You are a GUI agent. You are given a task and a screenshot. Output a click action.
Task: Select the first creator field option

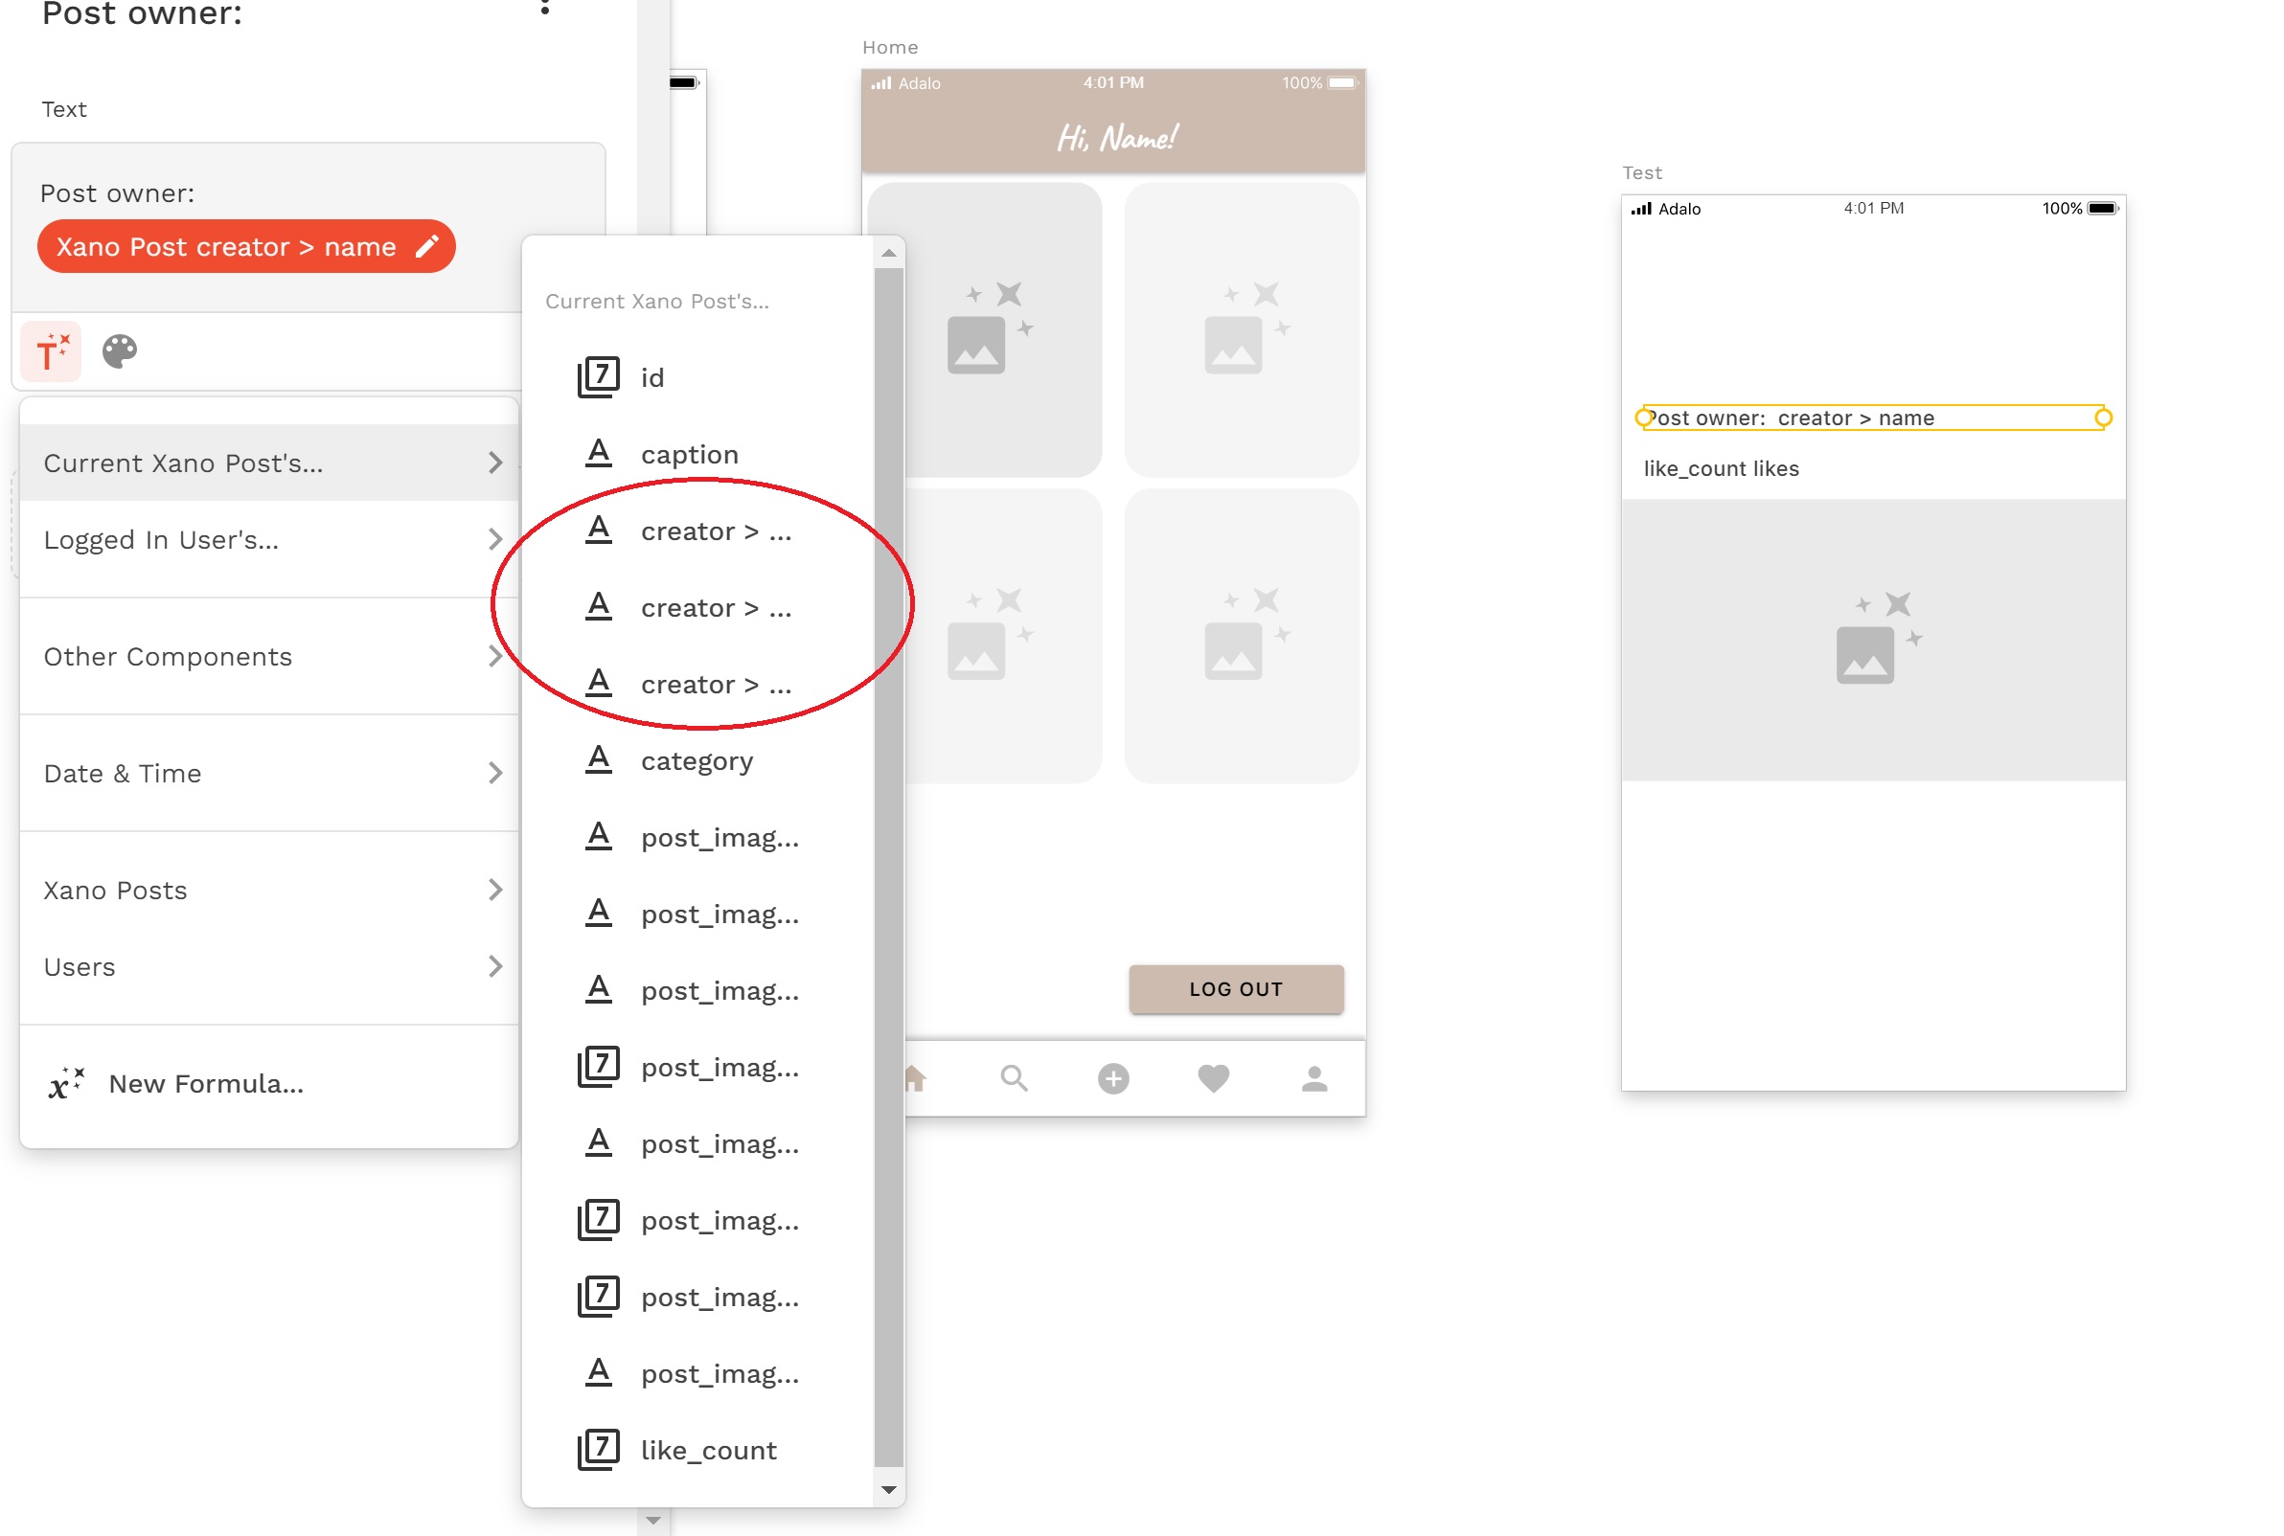[715, 530]
